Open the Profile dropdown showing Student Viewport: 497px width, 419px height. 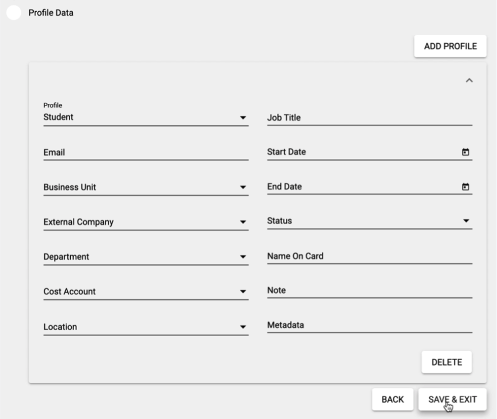[244, 117]
